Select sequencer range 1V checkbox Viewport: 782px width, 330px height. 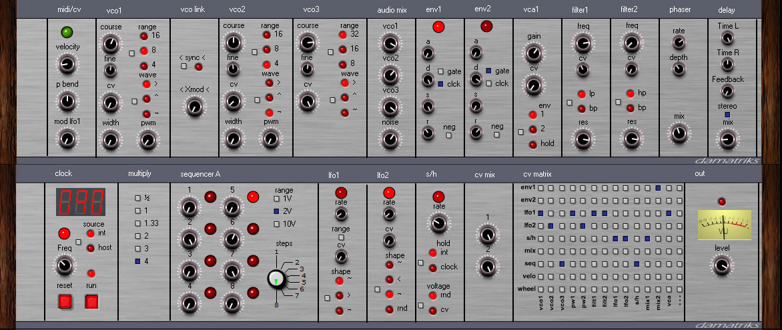pyautogui.click(x=277, y=199)
